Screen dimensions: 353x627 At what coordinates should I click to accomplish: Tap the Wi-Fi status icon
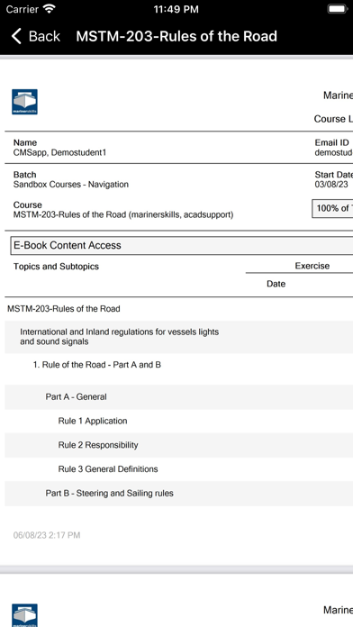point(50,9)
